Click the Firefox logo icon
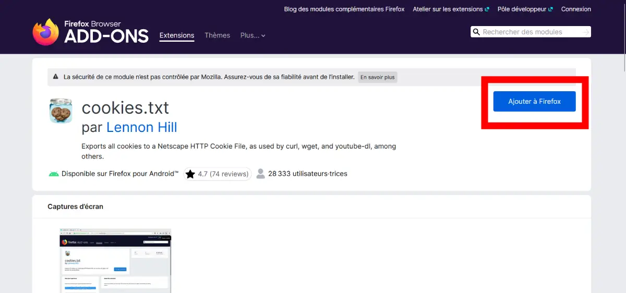This screenshot has height=293, width=626. pos(46,32)
